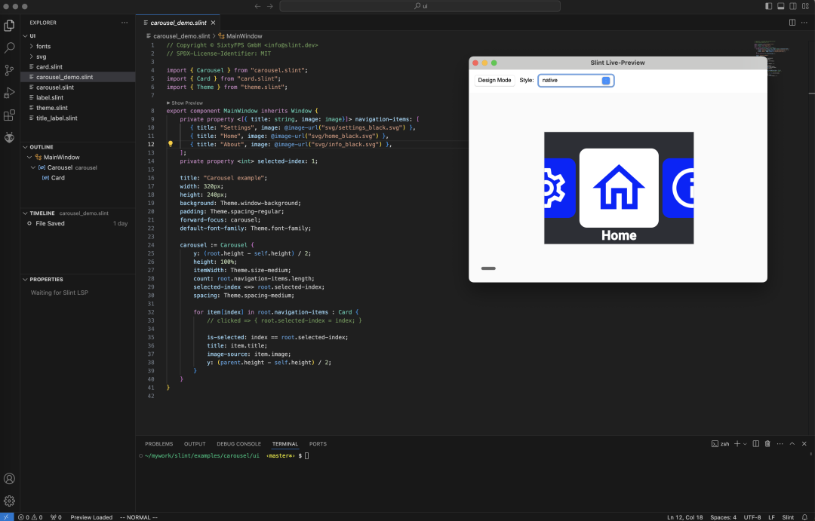Open the Source Control view
Screen dimensions: 815x521
tap(9, 70)
